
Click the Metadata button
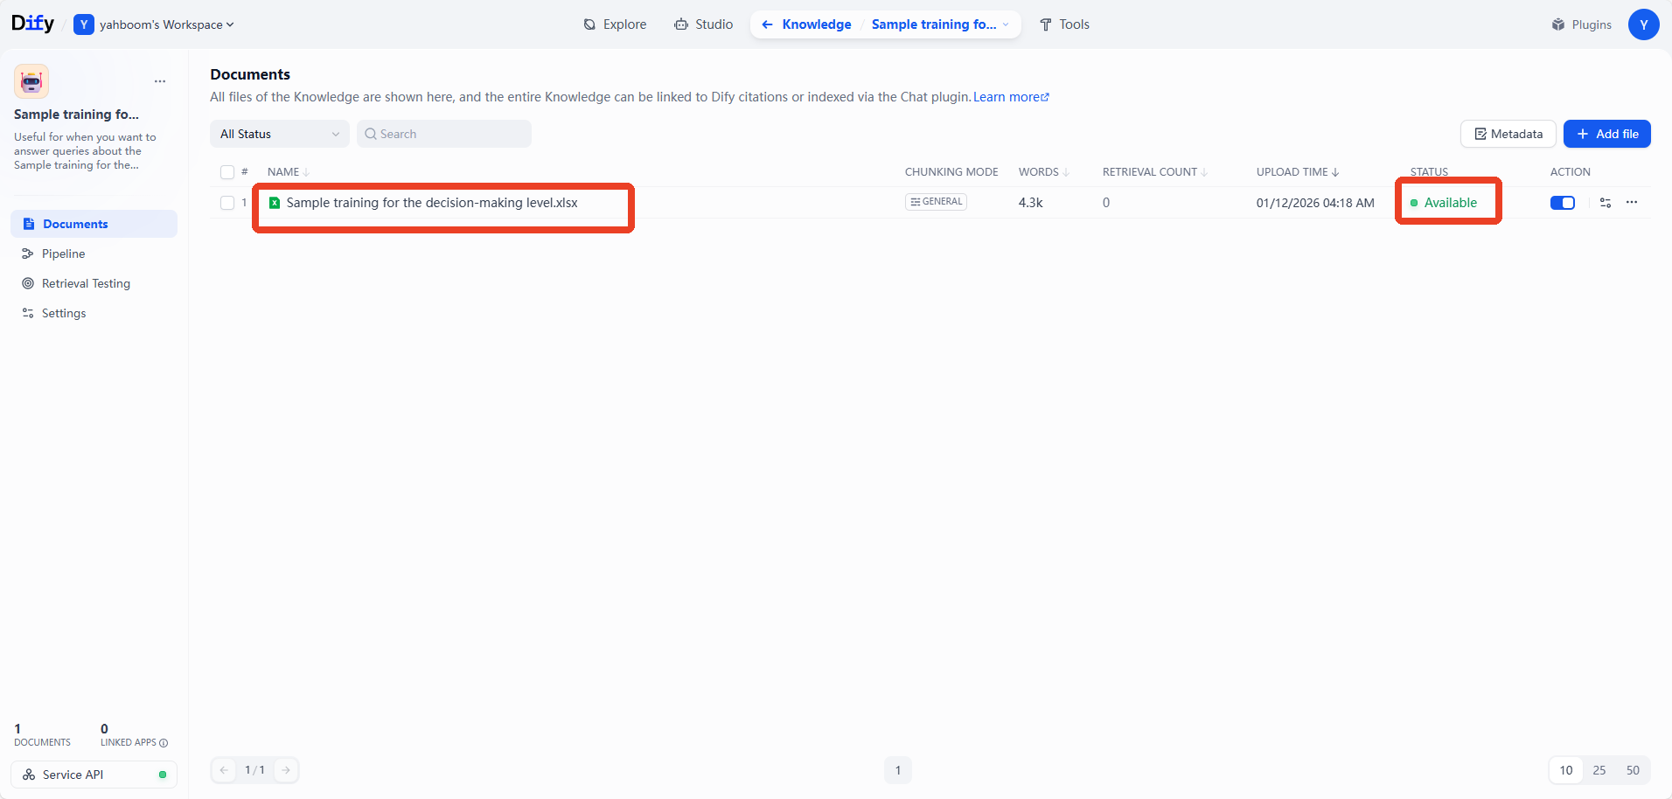click(x=1508, y=134)
